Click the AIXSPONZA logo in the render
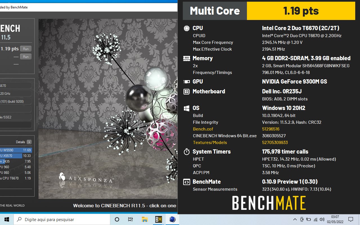The height and width of the screenshot is (225, 360). [86, 178]
